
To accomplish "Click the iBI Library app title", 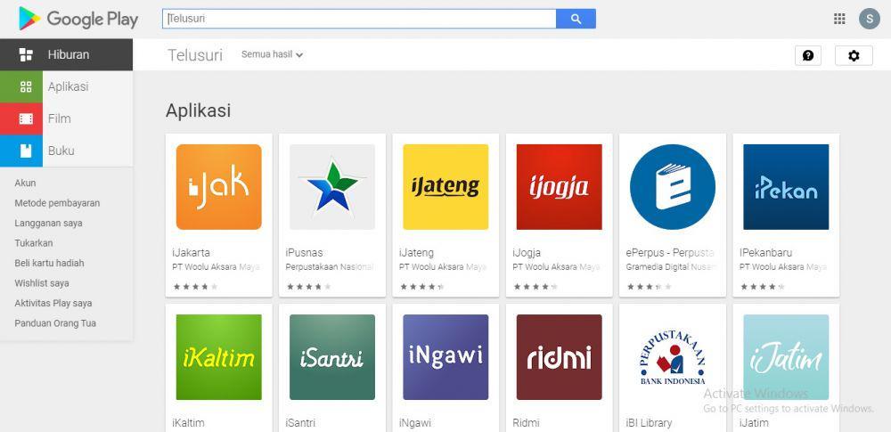I will [649, 423].
